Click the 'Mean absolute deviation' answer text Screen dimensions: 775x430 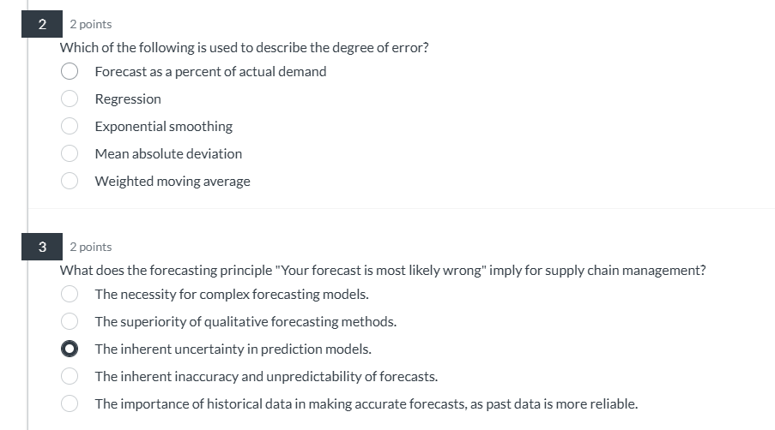(168, 154)
